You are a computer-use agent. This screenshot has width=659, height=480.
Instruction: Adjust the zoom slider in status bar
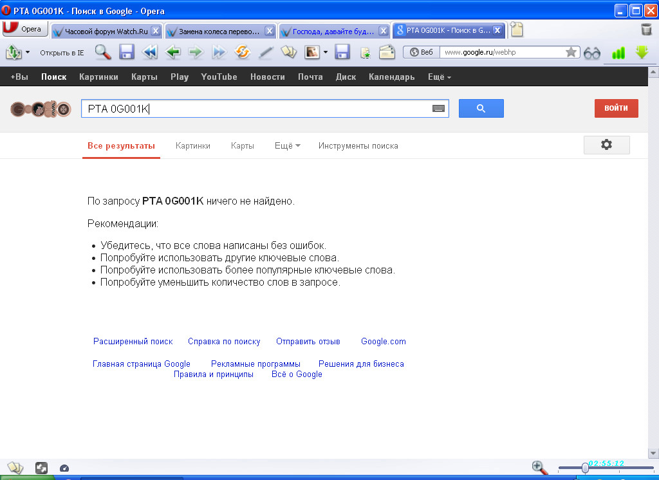coord(585,468)
